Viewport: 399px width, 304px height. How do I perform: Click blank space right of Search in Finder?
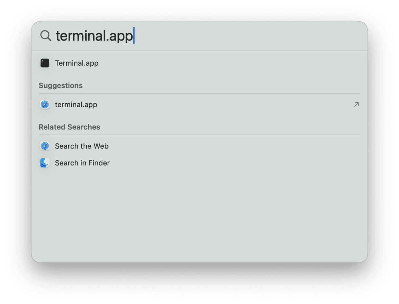coord(230,163)
